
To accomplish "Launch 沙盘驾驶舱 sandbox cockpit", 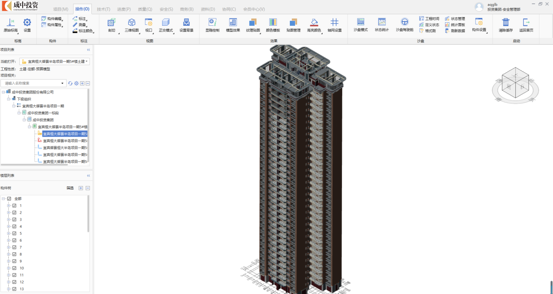I will 404,24.
